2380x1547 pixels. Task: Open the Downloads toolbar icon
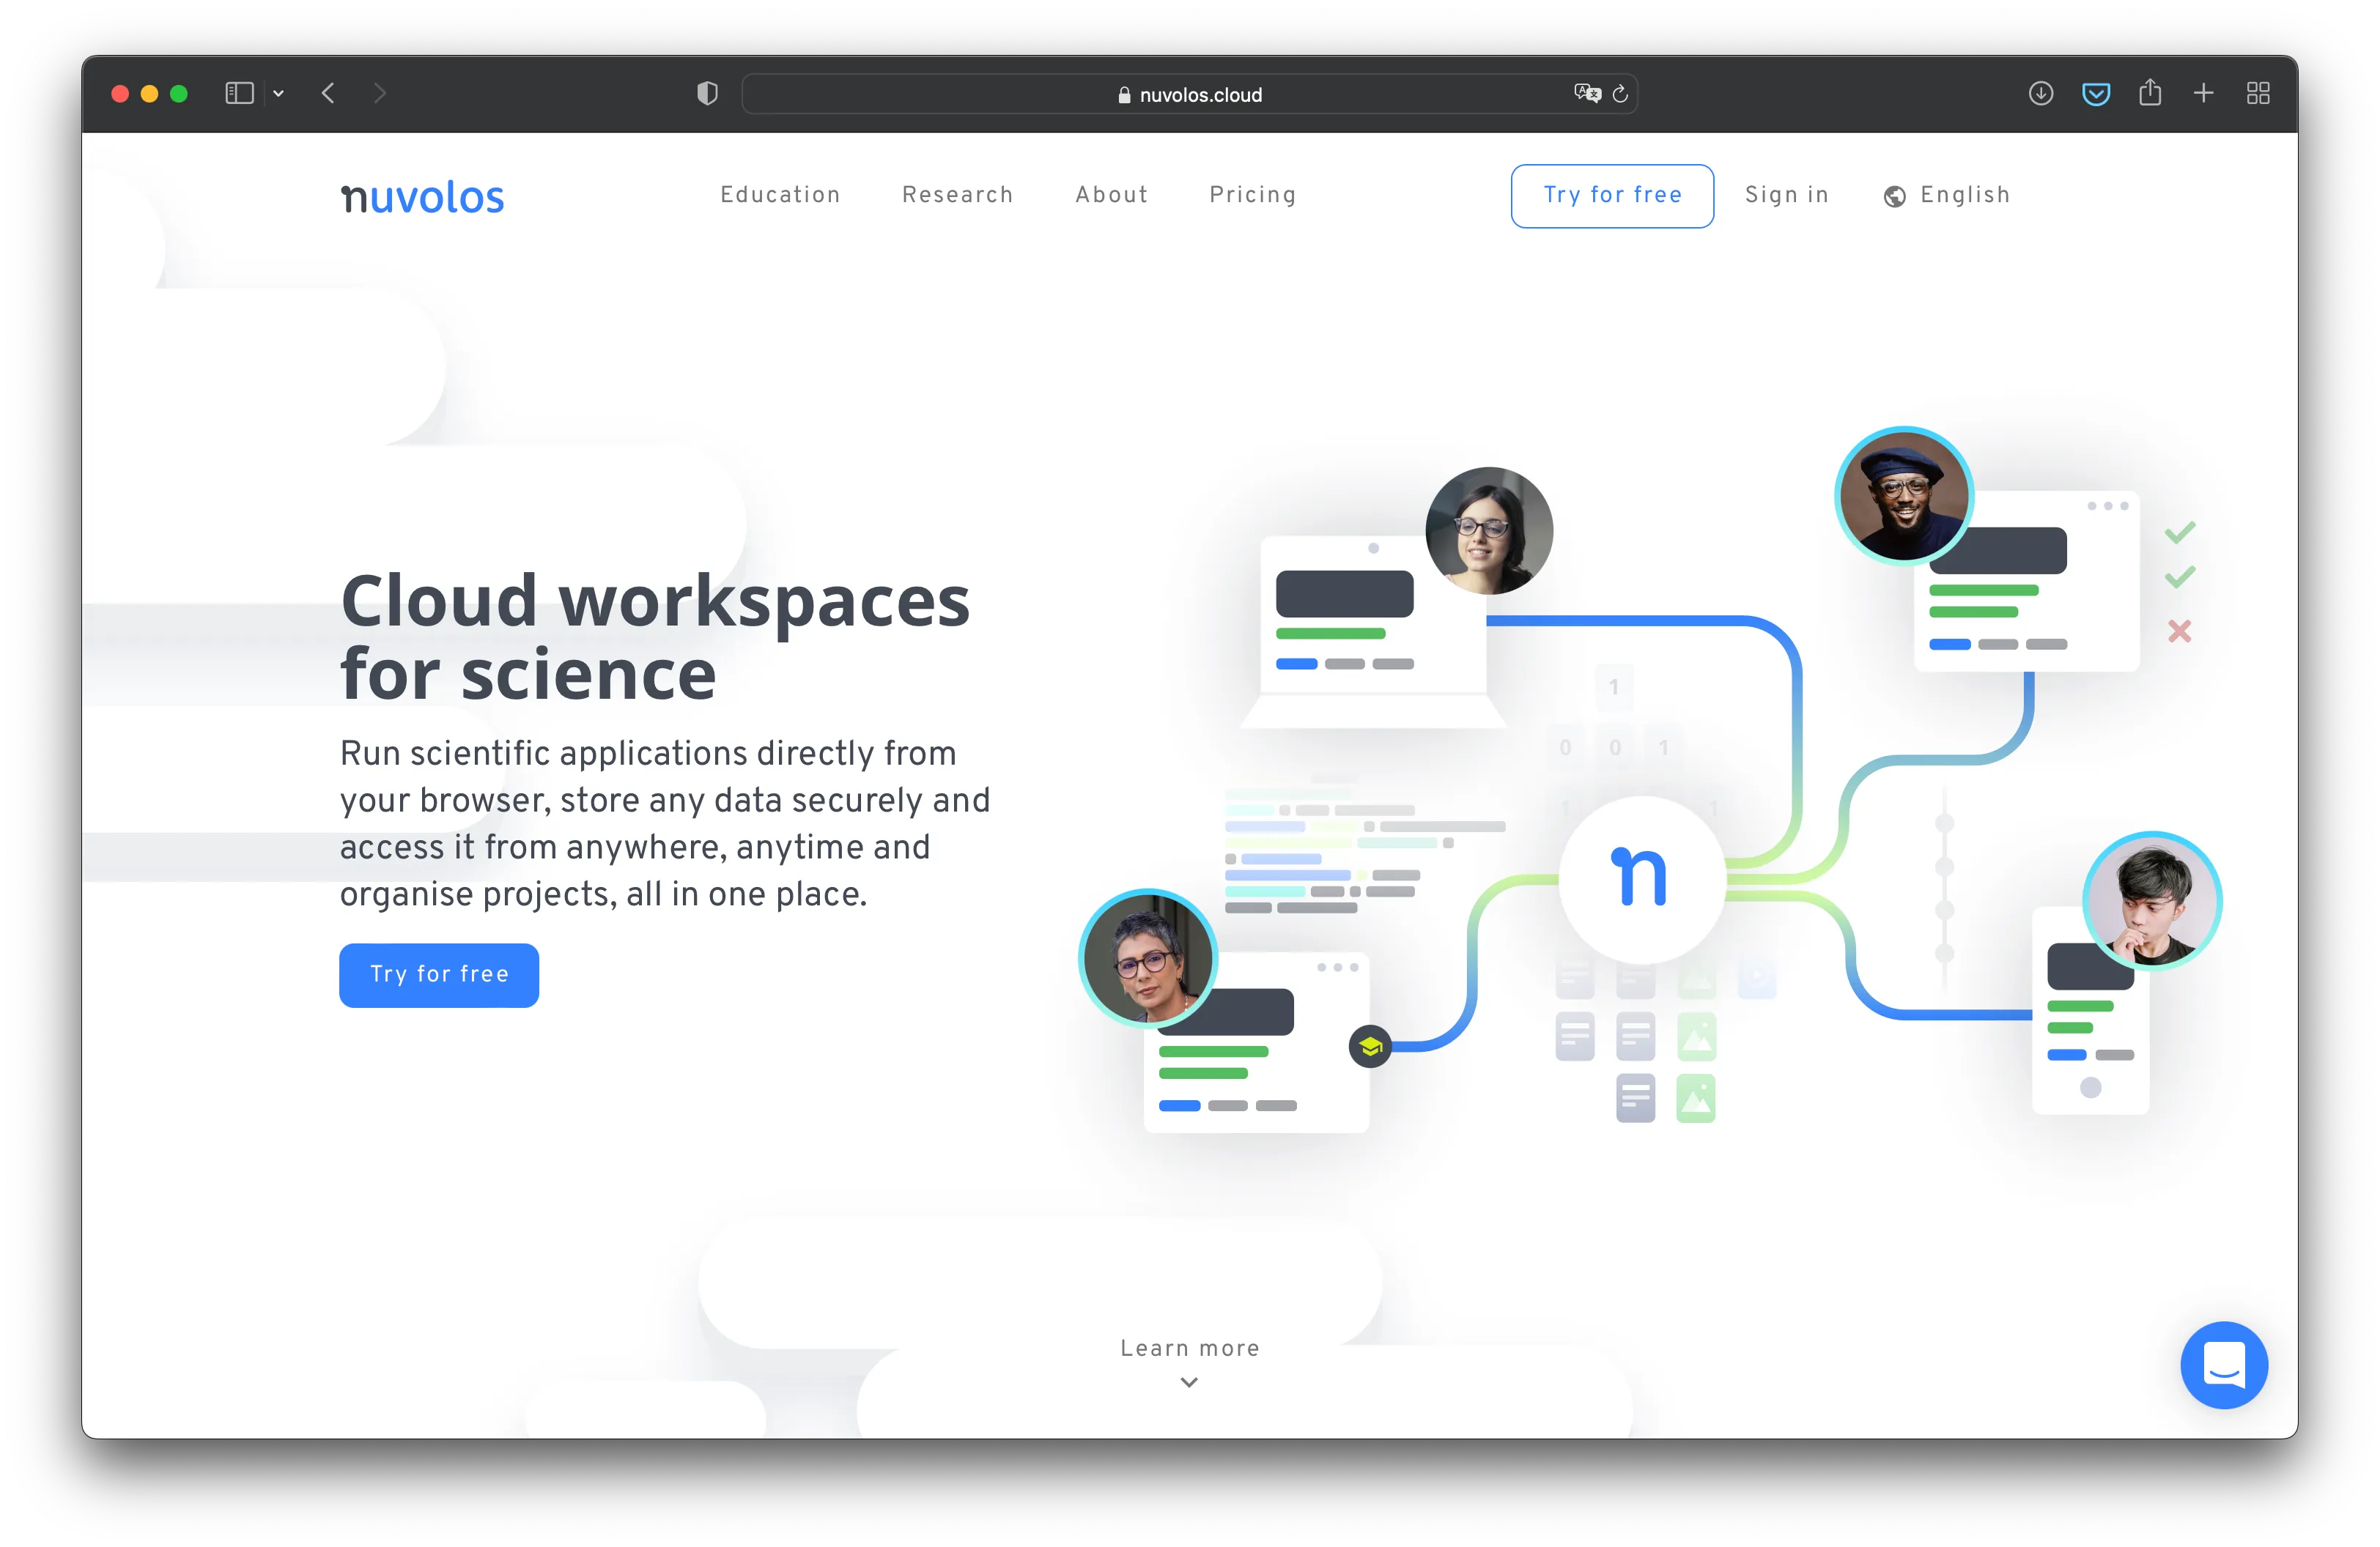(2040, 94)
